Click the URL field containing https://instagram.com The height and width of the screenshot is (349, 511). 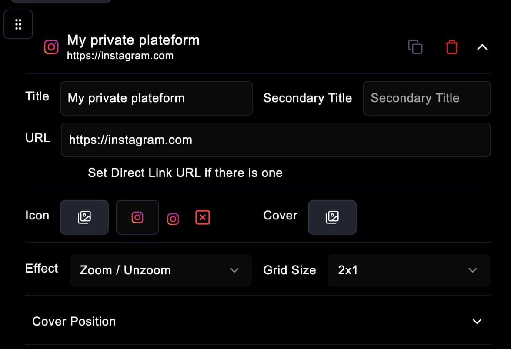tap(275, 140)
